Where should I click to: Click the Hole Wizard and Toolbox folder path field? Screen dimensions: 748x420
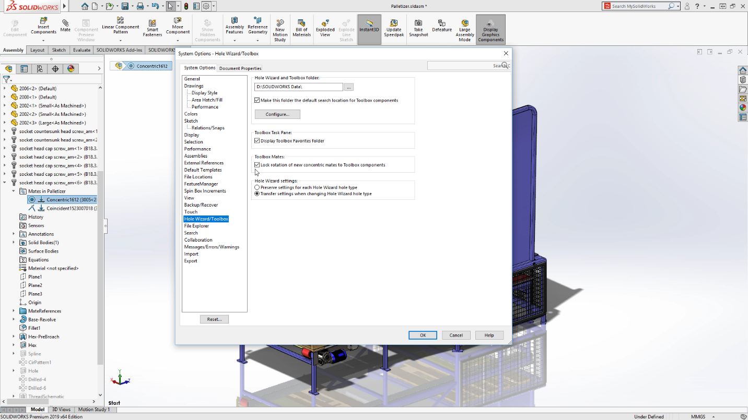click(298, 87)
